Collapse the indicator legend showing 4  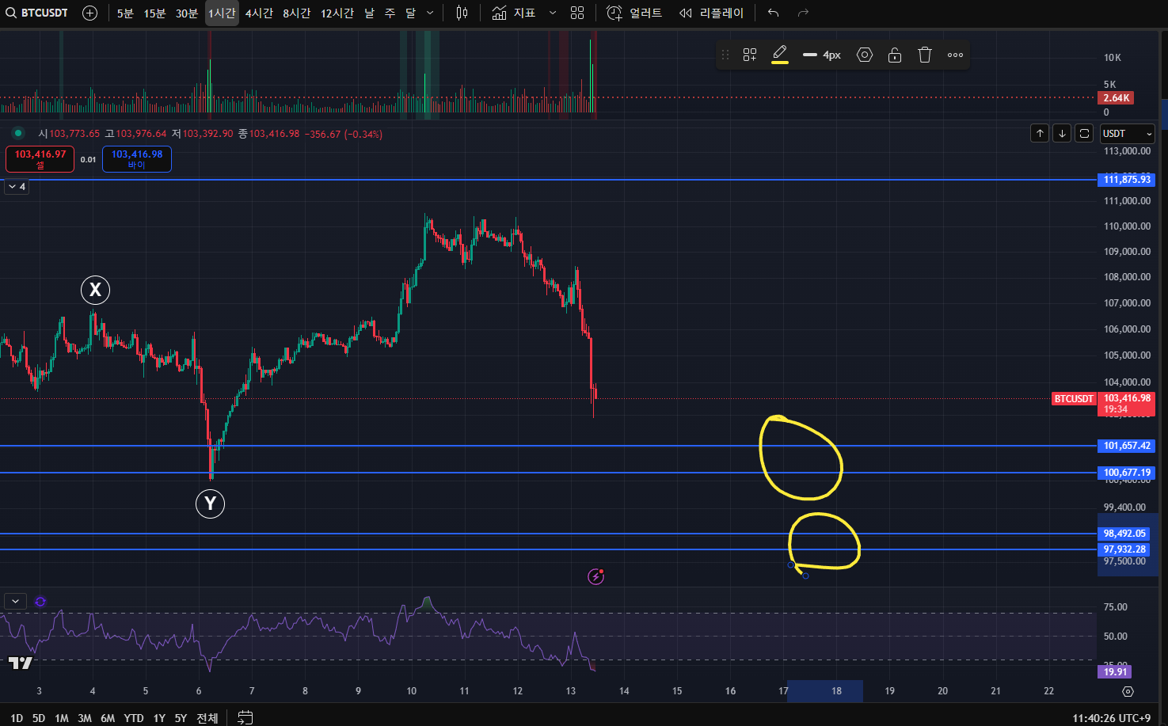pos(17,187)
